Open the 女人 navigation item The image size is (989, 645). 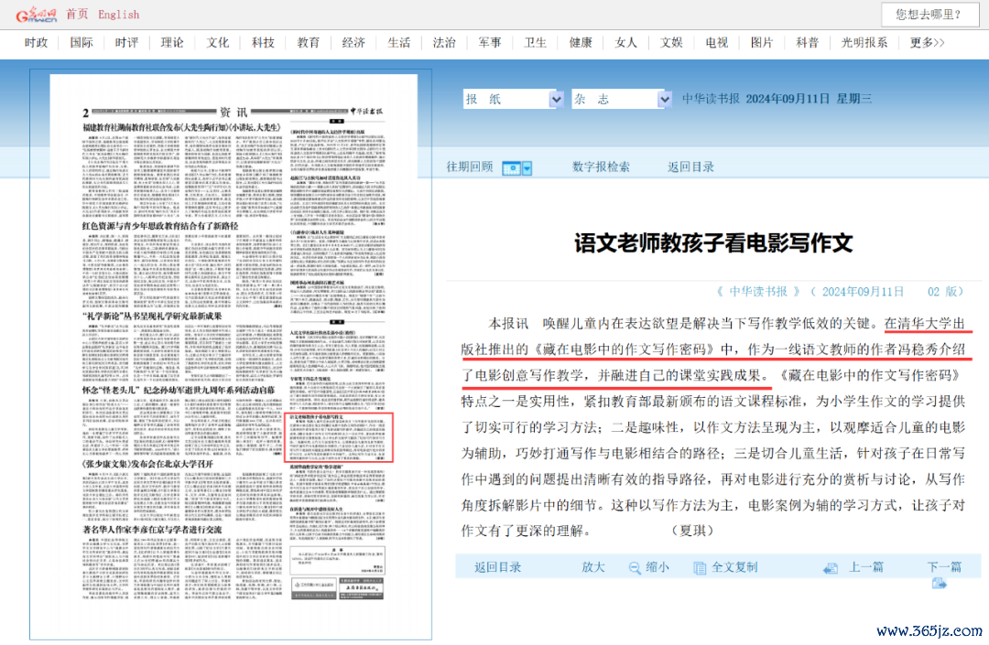pos(626,43)
